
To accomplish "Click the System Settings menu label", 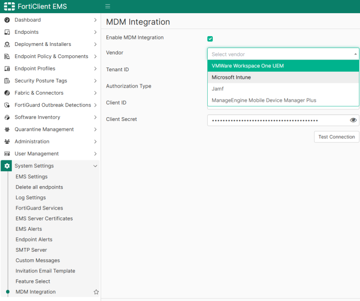I will point(34,166).
